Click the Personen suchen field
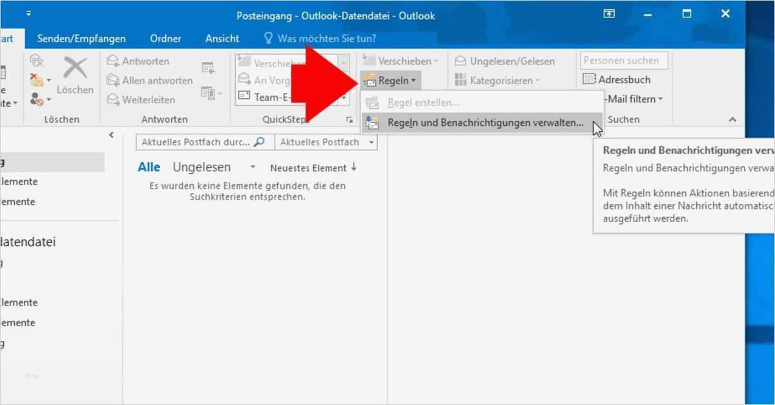The width and height of the screenshot is (775, 405). (x=624, y=60)
